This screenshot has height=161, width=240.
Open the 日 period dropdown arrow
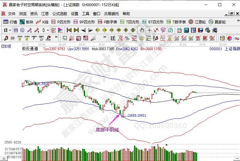pos(10,30)
